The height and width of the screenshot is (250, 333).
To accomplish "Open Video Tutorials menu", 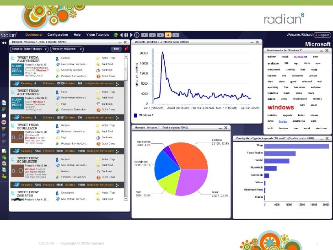I will pyautogui.click(x=97, y=35).
